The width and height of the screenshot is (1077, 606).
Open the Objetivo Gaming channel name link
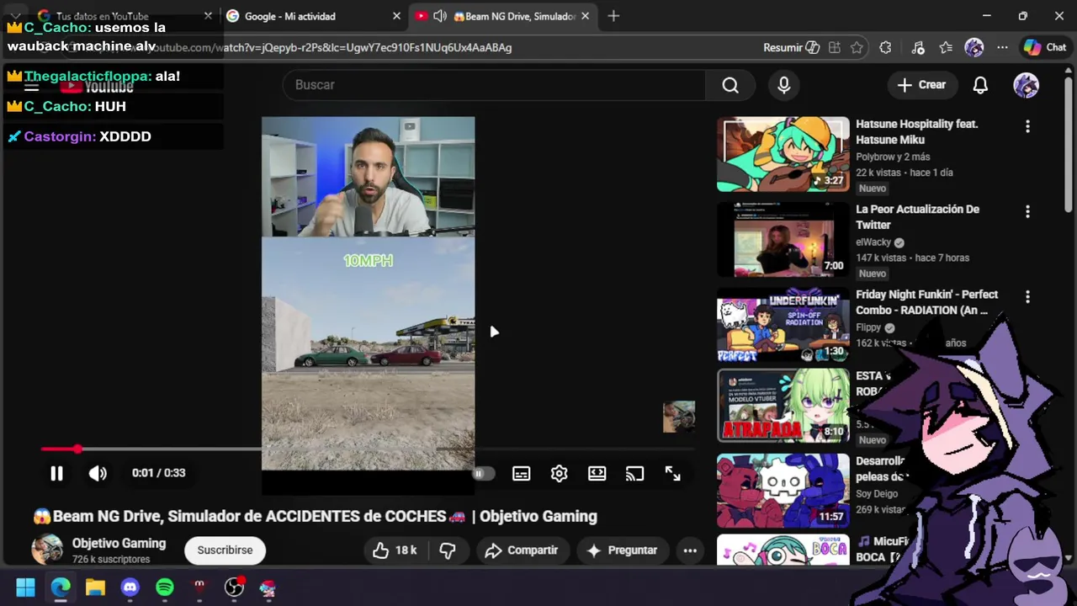(x=119, y=544)
